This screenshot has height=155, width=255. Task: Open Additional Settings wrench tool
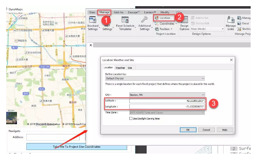[144, 23]
